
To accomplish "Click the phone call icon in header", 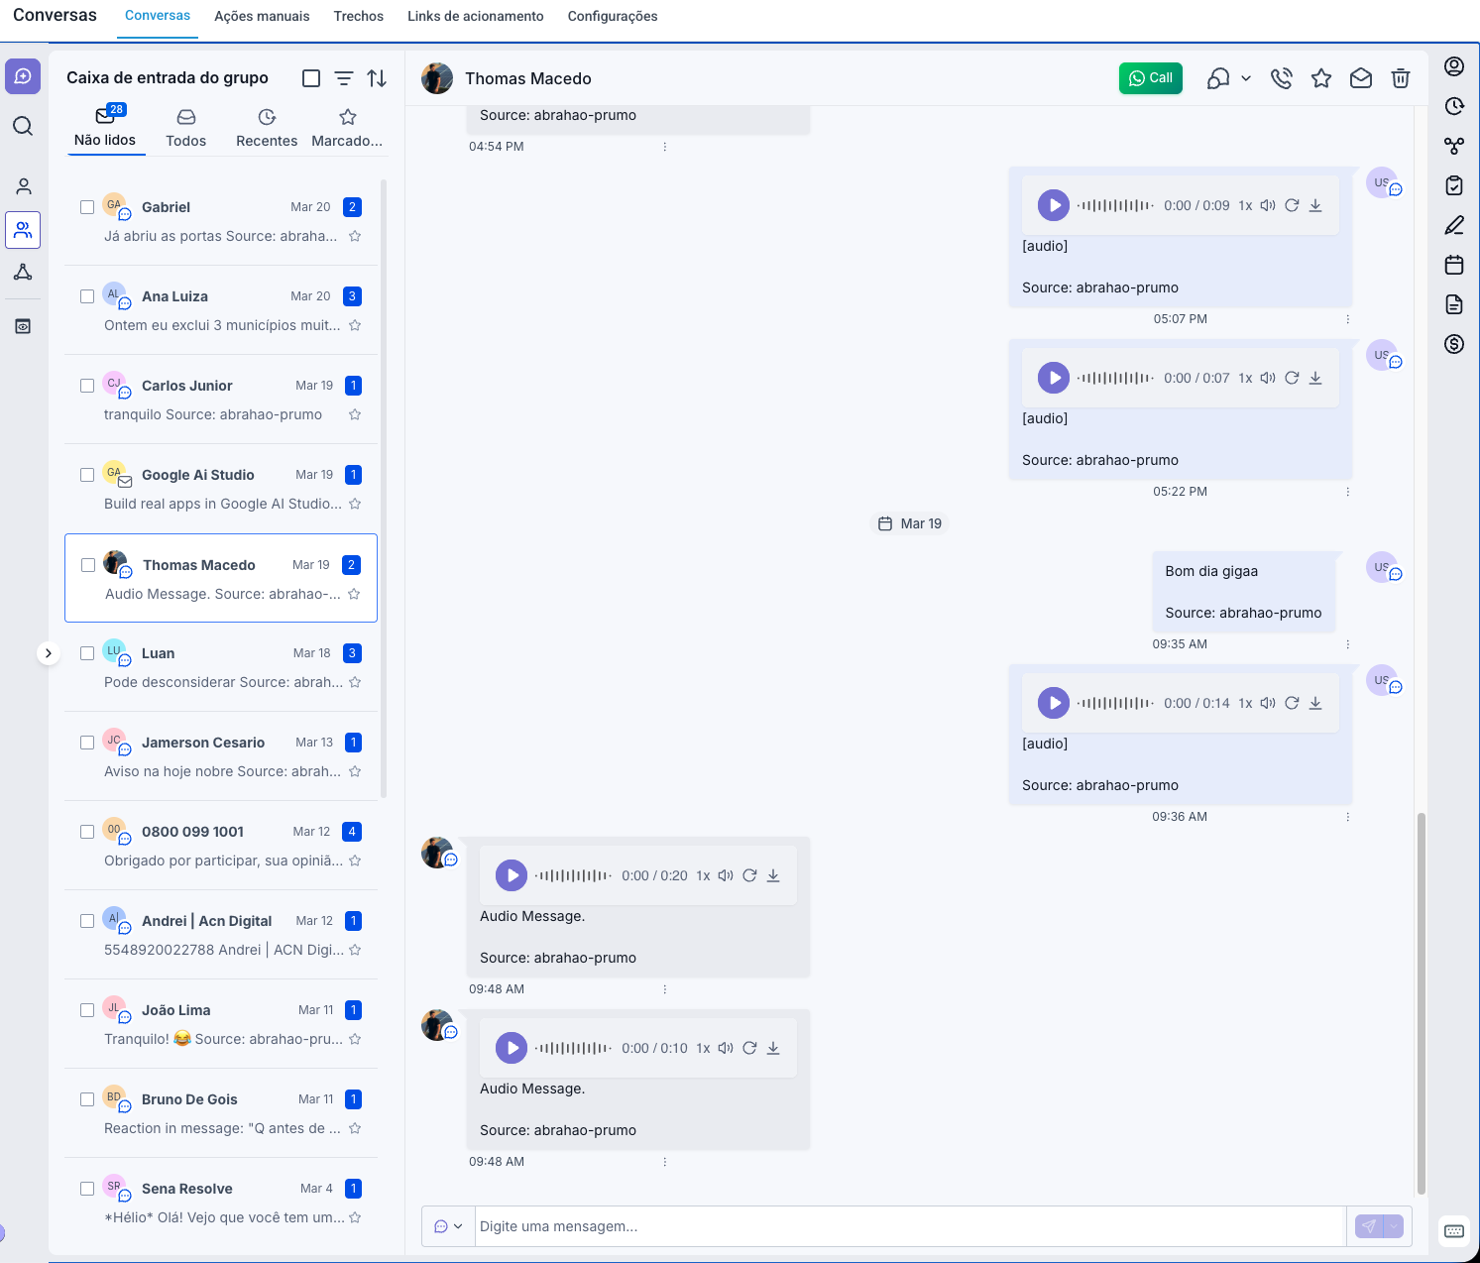I will [1281, 78].
